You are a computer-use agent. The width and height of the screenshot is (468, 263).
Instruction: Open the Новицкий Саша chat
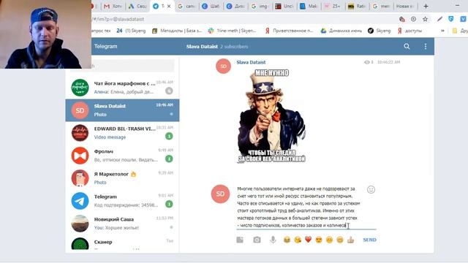coord(122,224)
